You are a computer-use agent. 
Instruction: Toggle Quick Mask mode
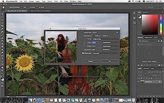2,83
